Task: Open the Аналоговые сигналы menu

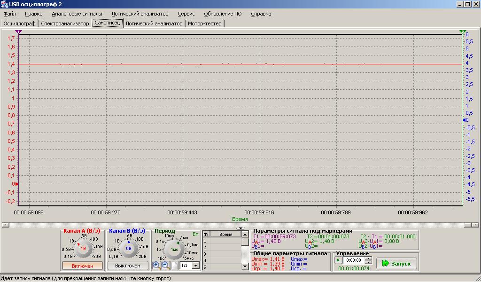Action: click(77, 14)
